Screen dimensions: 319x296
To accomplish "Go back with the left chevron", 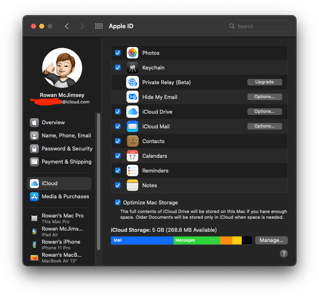I will pyautogui.click(x=67, y=26).
